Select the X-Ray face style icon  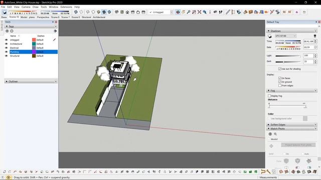[76, 12]
